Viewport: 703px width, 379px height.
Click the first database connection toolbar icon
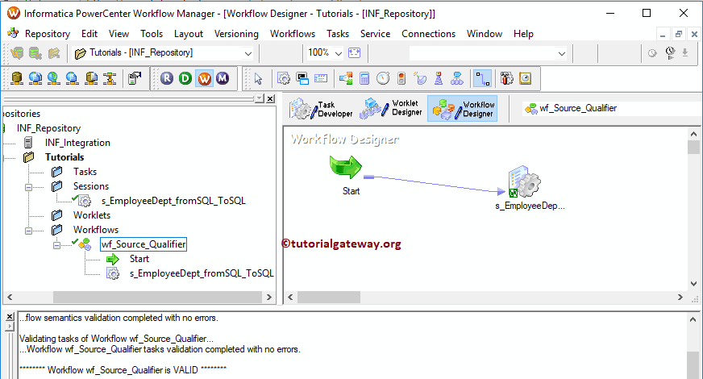coord(17,78)
